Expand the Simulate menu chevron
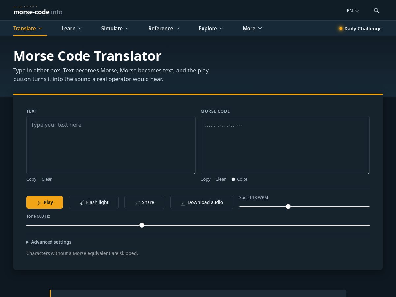The image size is (396, 297). point(127,28)
